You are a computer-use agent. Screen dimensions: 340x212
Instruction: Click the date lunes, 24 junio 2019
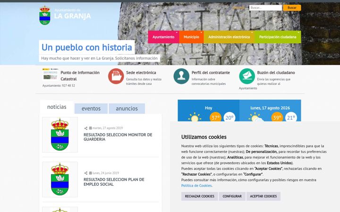(106, 173)
